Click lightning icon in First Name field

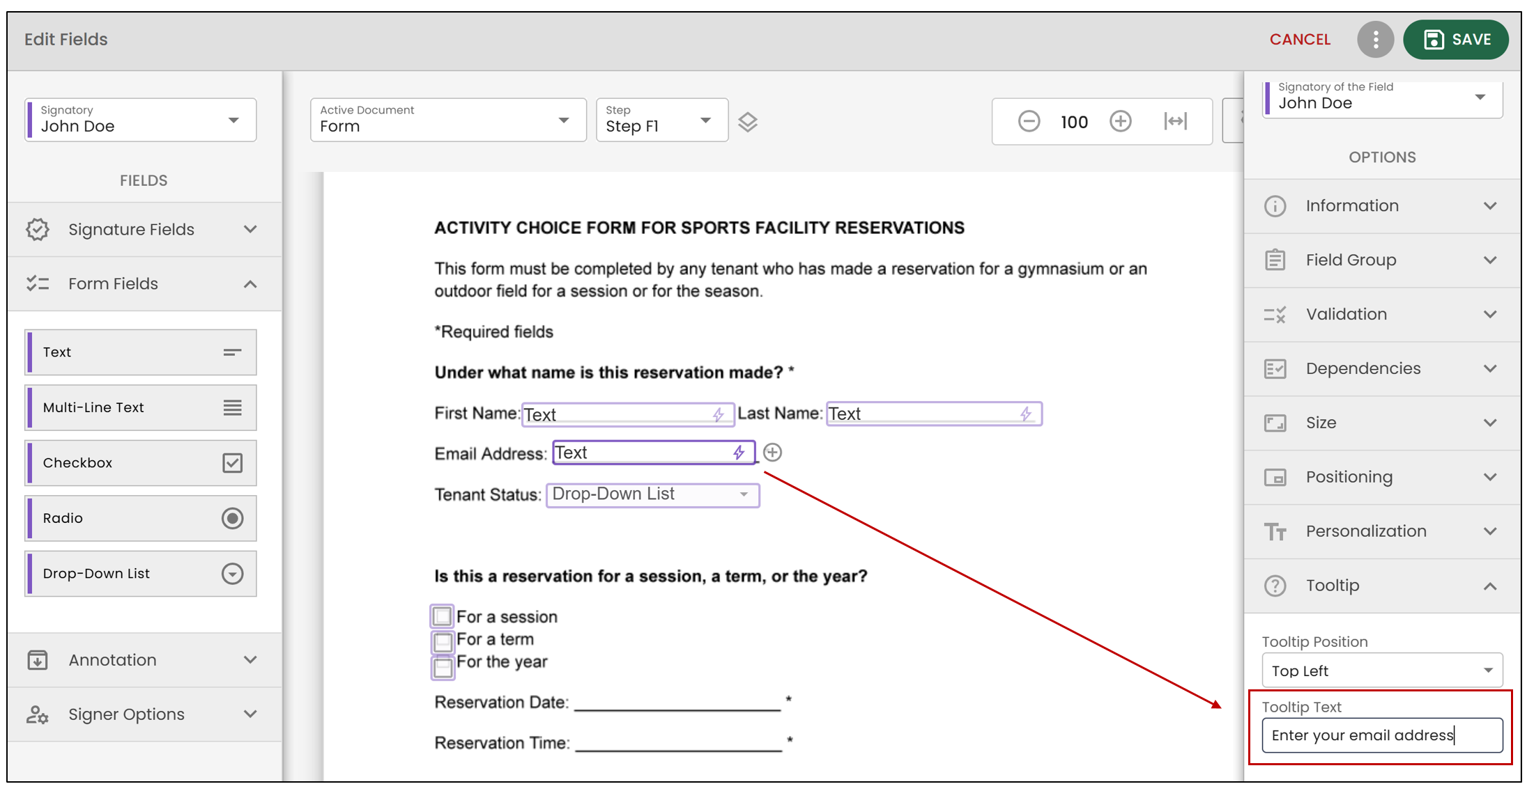719,414
